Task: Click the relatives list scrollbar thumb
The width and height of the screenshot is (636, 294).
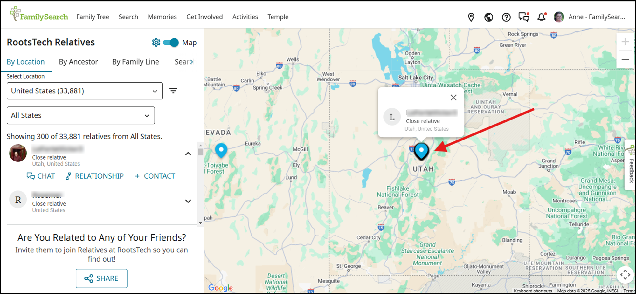Action: 200,152
